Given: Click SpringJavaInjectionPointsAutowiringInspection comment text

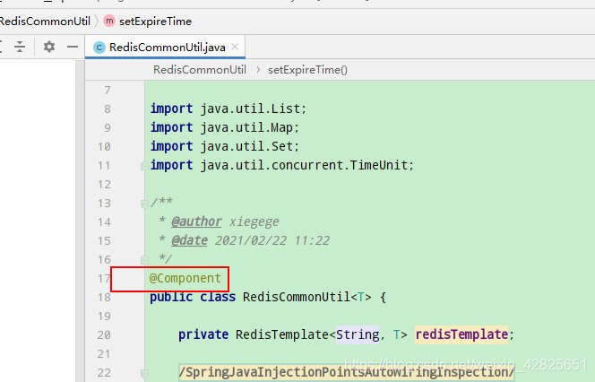Looking at the screenshot, I should 346,372.
